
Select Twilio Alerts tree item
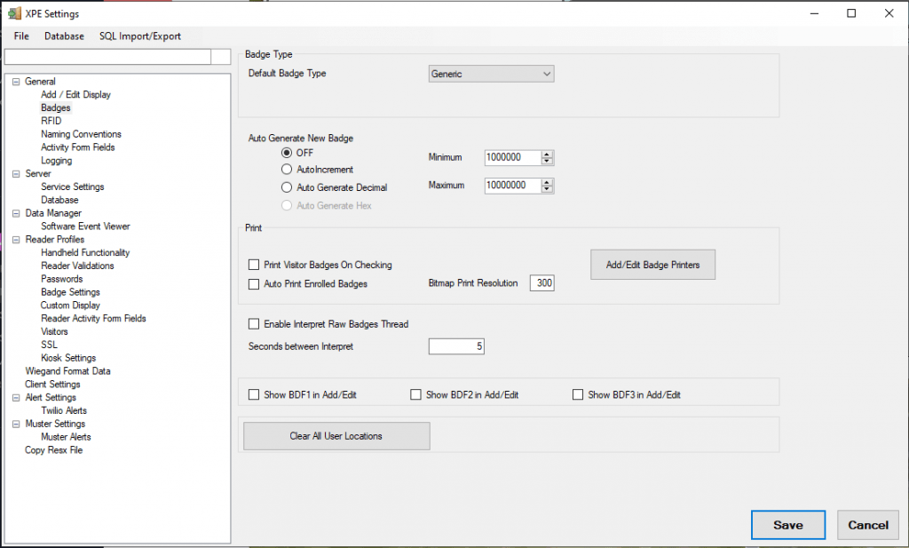click(x=64, y=410)
